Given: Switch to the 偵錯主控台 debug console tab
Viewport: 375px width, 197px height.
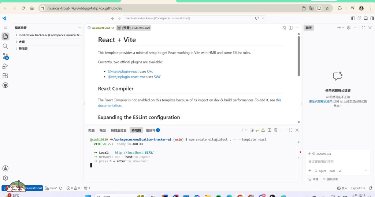Looking at the screenshot, I should coord(118,130).
